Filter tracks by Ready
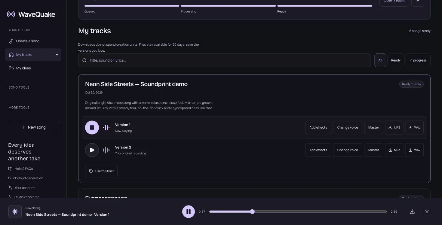The image size is (442, 225). [x=396, y=60]
